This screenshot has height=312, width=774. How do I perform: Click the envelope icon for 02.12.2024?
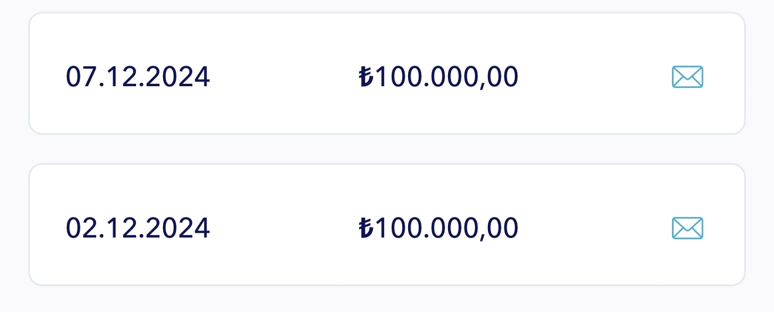coord(687,228)
